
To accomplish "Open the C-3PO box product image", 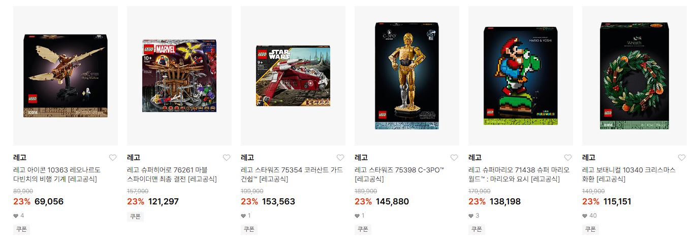I will 407,76.
